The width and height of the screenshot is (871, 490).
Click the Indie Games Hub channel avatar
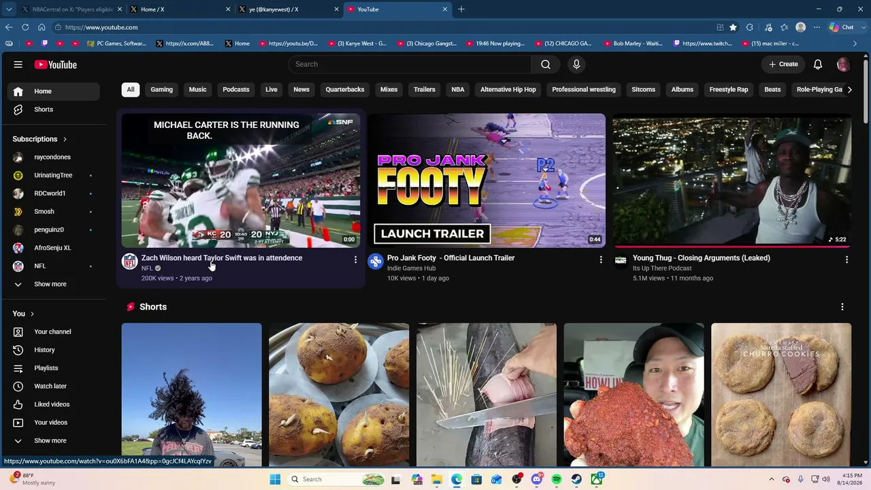(376, 261)
